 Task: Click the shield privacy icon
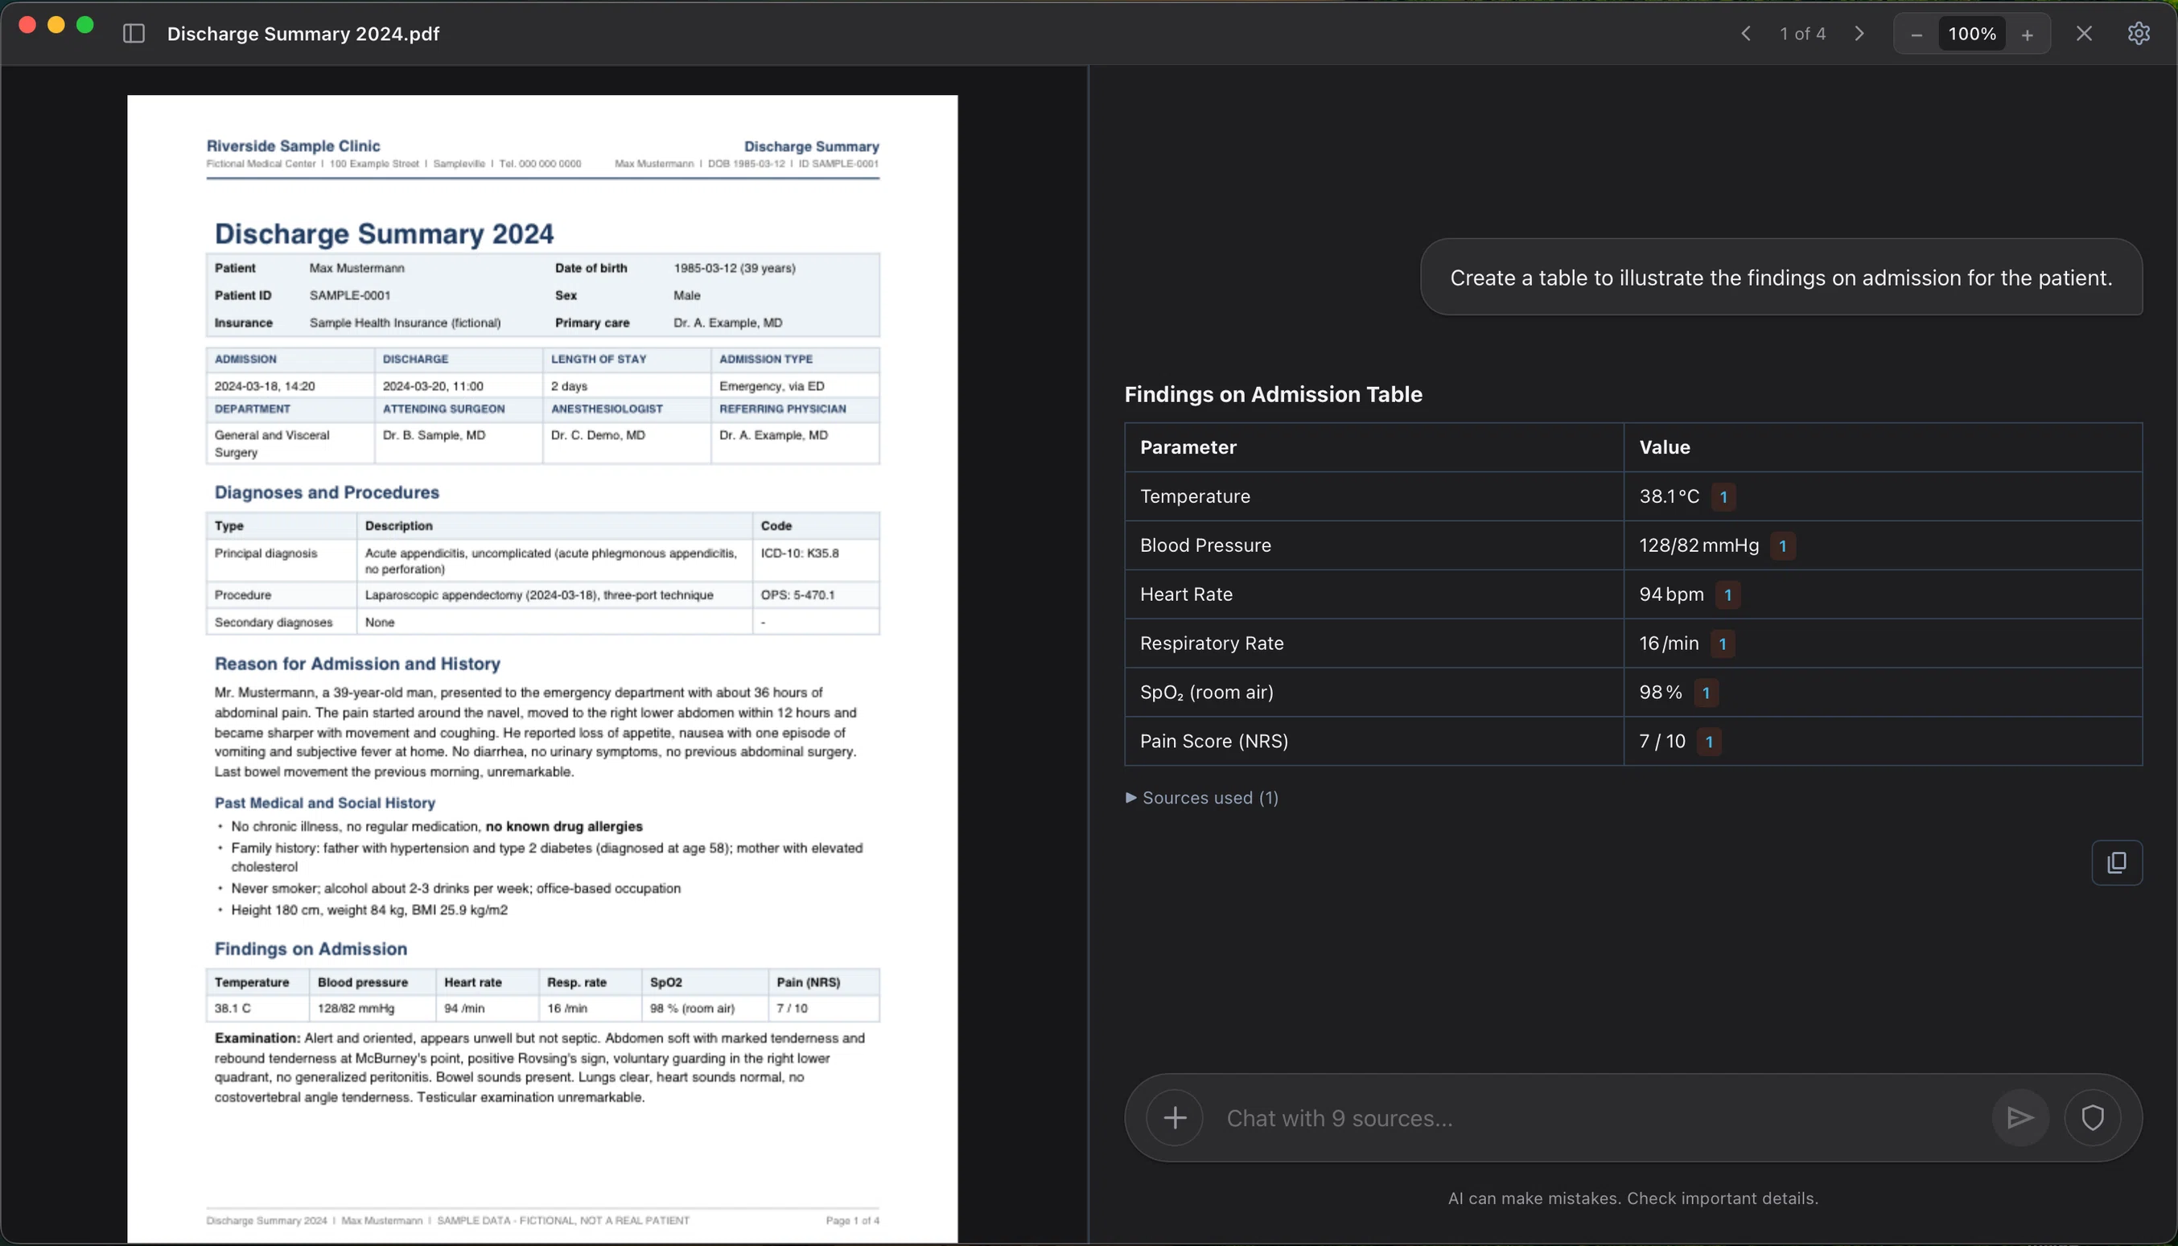2093,1117
